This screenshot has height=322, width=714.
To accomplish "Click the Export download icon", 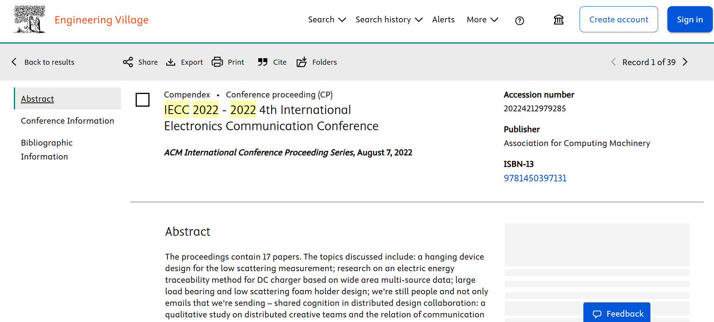I will [171, 62].
